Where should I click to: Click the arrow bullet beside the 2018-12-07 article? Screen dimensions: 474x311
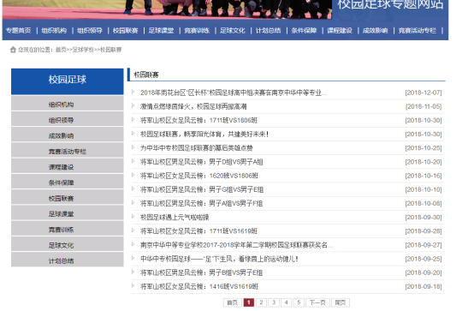133,92
